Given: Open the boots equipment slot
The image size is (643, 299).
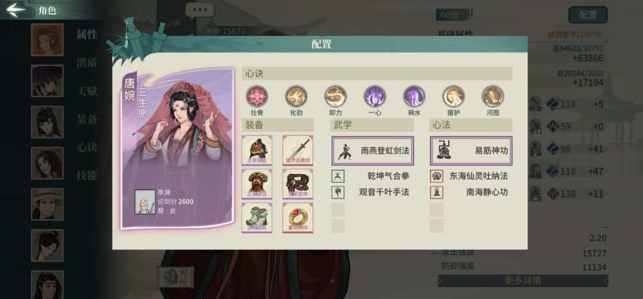Looking at the screenshot, I should [x=257, y=218].
